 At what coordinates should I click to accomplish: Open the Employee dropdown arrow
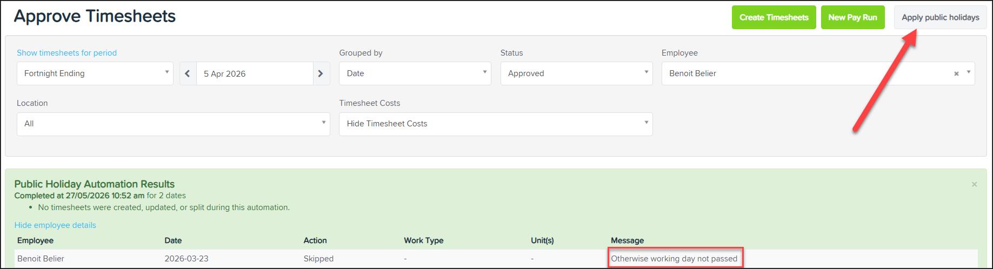pos(968,72)
